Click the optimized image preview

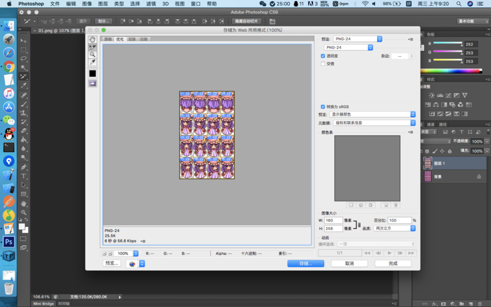click(207, 135)
